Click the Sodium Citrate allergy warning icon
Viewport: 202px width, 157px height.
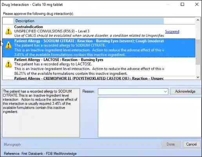pos(9,45)
